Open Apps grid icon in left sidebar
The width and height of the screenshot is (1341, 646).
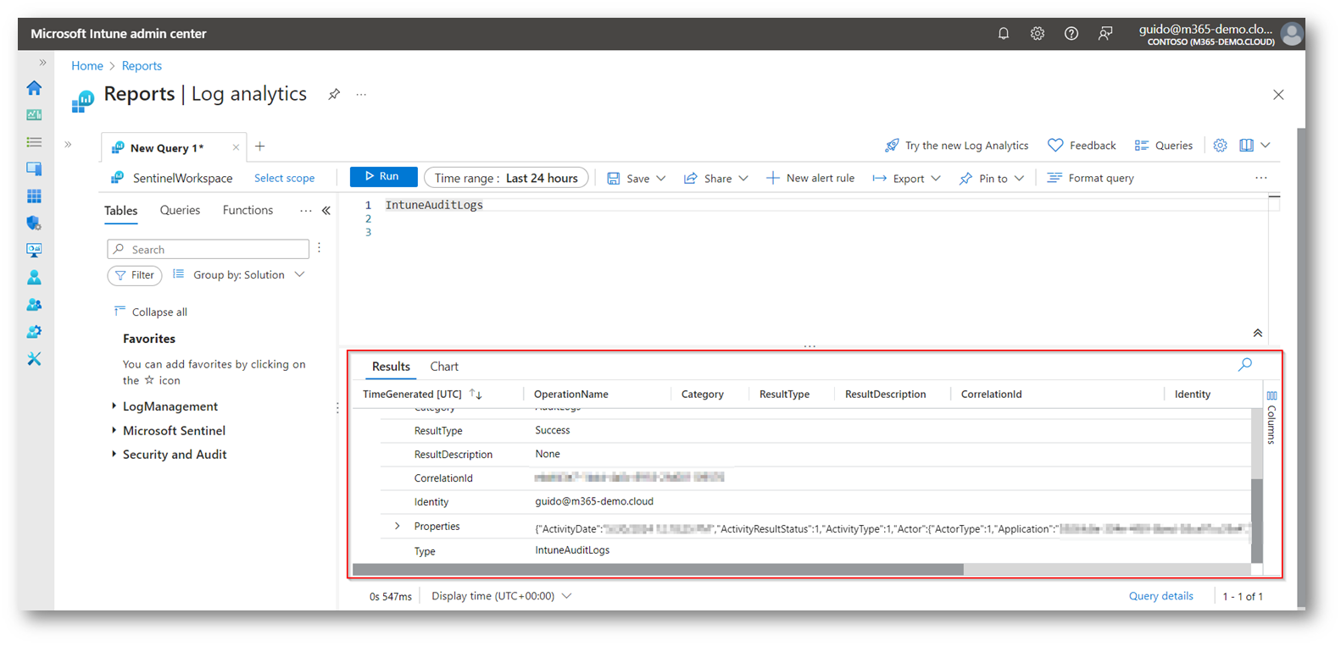tap(34, 196)
